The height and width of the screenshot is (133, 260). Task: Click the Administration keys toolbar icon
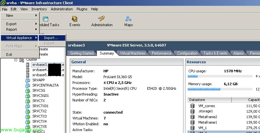coord(101,18)
